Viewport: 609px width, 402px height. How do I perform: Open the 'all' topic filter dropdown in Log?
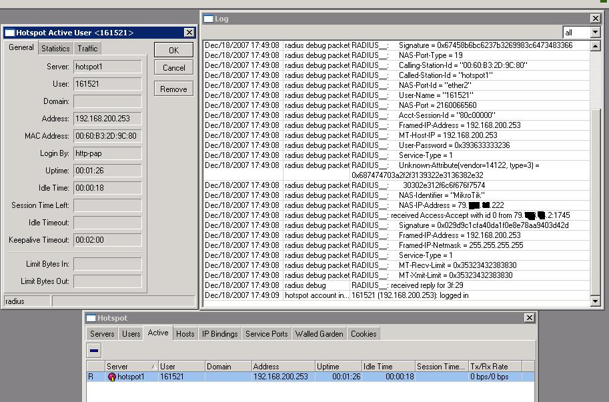click(x=596, y=32)
